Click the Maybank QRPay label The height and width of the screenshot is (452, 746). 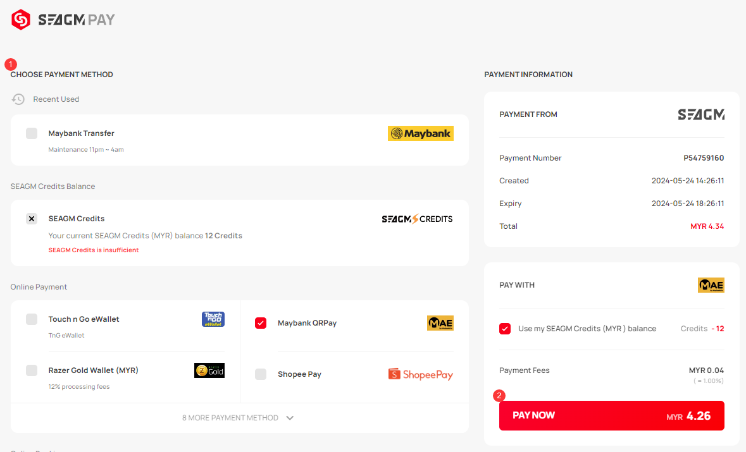pyautogui.click(x=308, y=323)
